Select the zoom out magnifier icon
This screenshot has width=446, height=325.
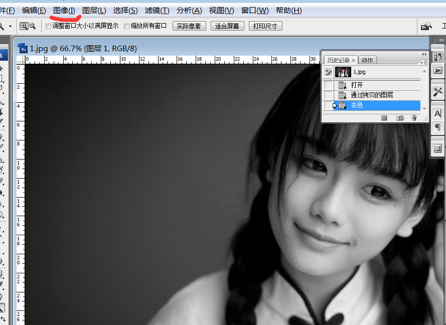coord(33,26)
